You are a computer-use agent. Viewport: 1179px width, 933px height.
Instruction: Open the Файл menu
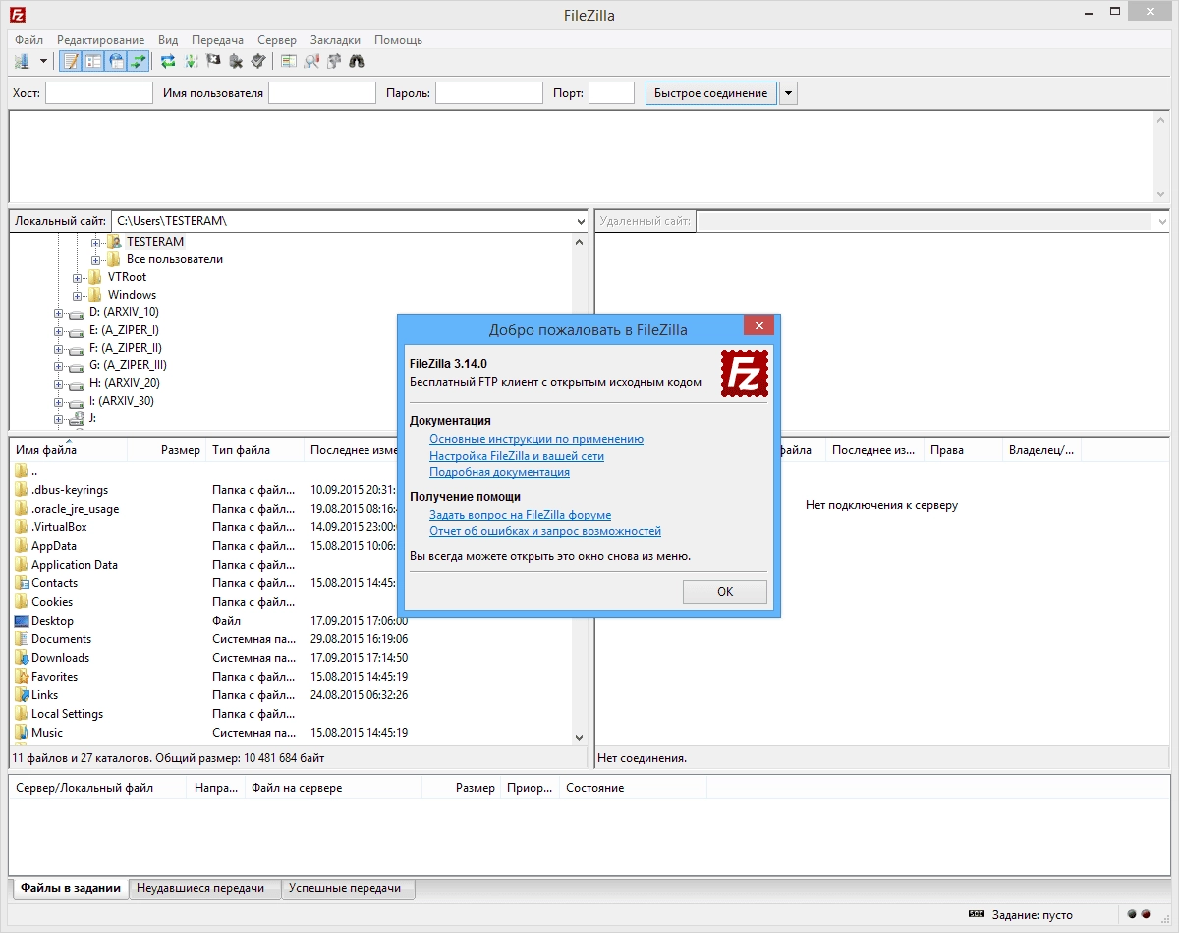tap(29, 40)
